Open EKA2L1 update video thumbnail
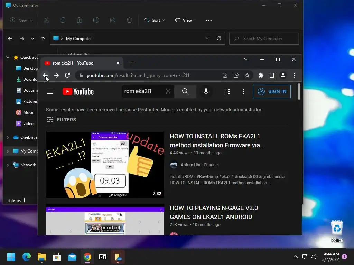Image resolution: width=354 pixels, height=265 pixels. pyautogui.click(x=105, y=165)
